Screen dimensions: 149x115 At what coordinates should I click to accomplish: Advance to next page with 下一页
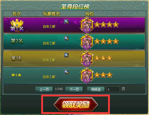(74, 89)
